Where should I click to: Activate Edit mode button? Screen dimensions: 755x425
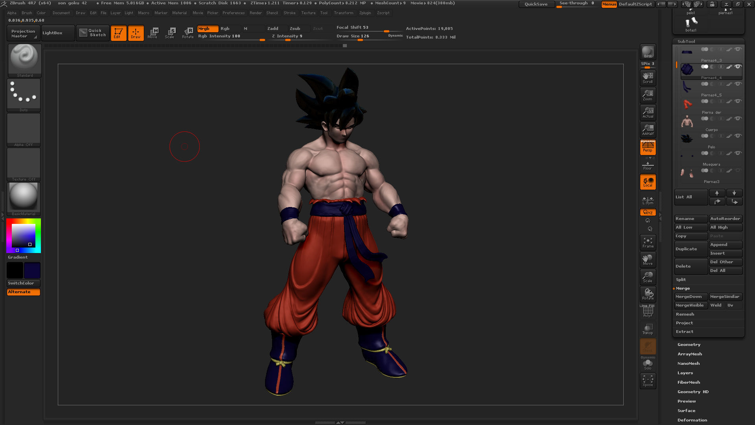pos(118,33)
